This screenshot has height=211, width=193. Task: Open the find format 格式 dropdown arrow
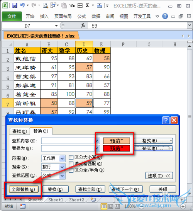(x=171, y=141)
